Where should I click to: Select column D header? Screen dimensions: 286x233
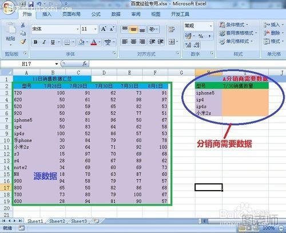coord(104,73)
